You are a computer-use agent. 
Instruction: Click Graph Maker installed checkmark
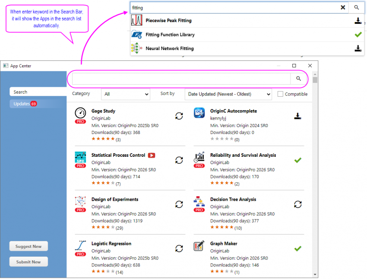(298, 249)
